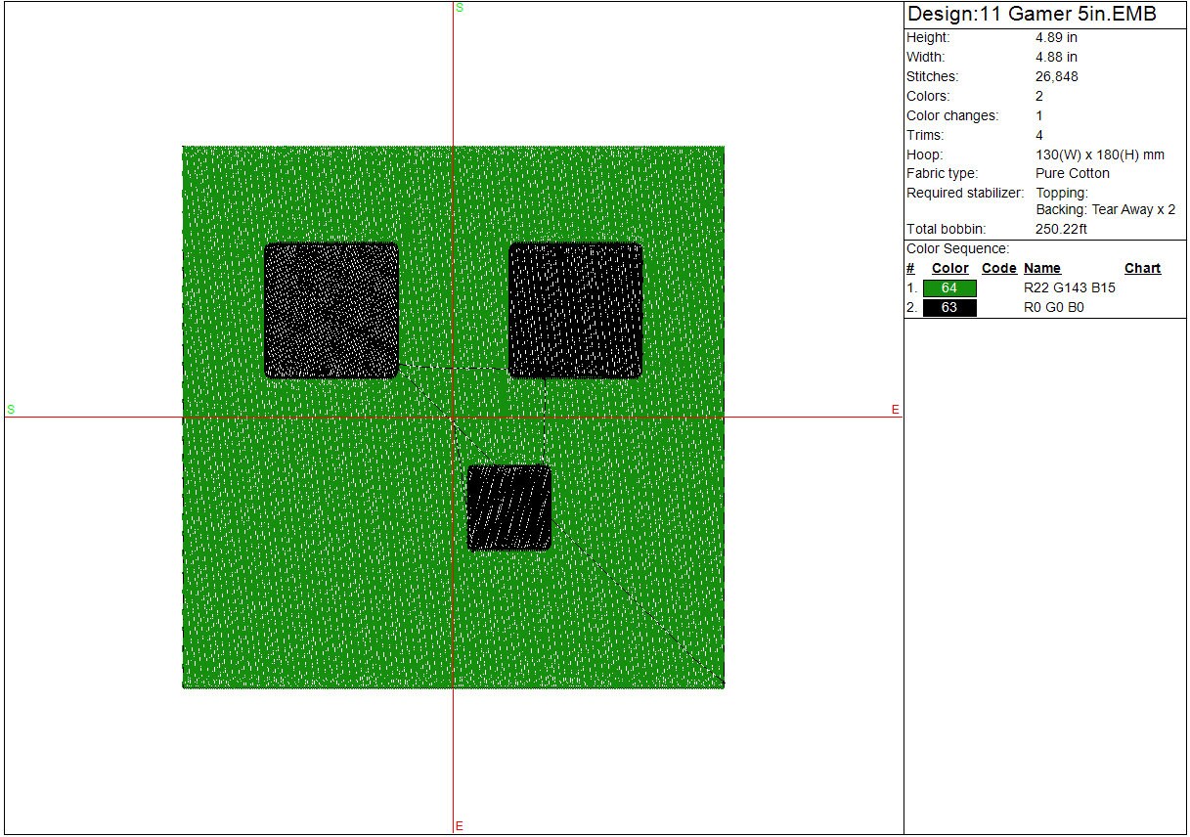Image resolution: width=1190 pixels, height=837 pixels.
Task: Click the R22 G143 B15 color name
Action: coord(1069,288)
